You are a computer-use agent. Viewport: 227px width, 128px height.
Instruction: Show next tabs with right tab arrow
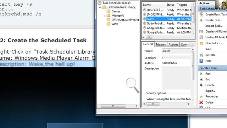(193, 44)
